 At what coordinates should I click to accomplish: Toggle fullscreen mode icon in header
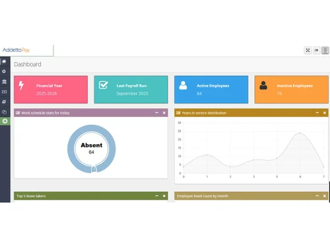pos(308,50)
